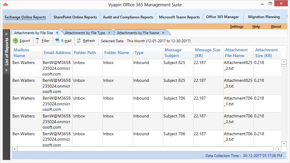This screenshot has width=290, height=163.
Task: Open Migration Planning menu
Action: coord(264,17)
